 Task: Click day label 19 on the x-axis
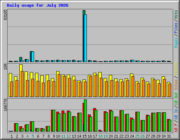pos(105,136)
